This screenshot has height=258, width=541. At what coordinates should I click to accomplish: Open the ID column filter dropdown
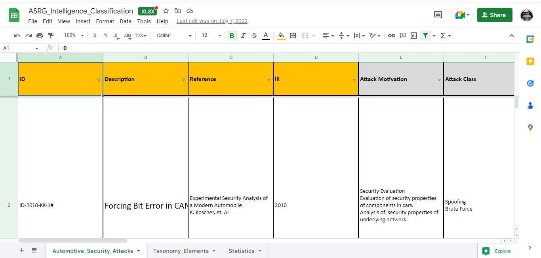(x=98, y=79)
